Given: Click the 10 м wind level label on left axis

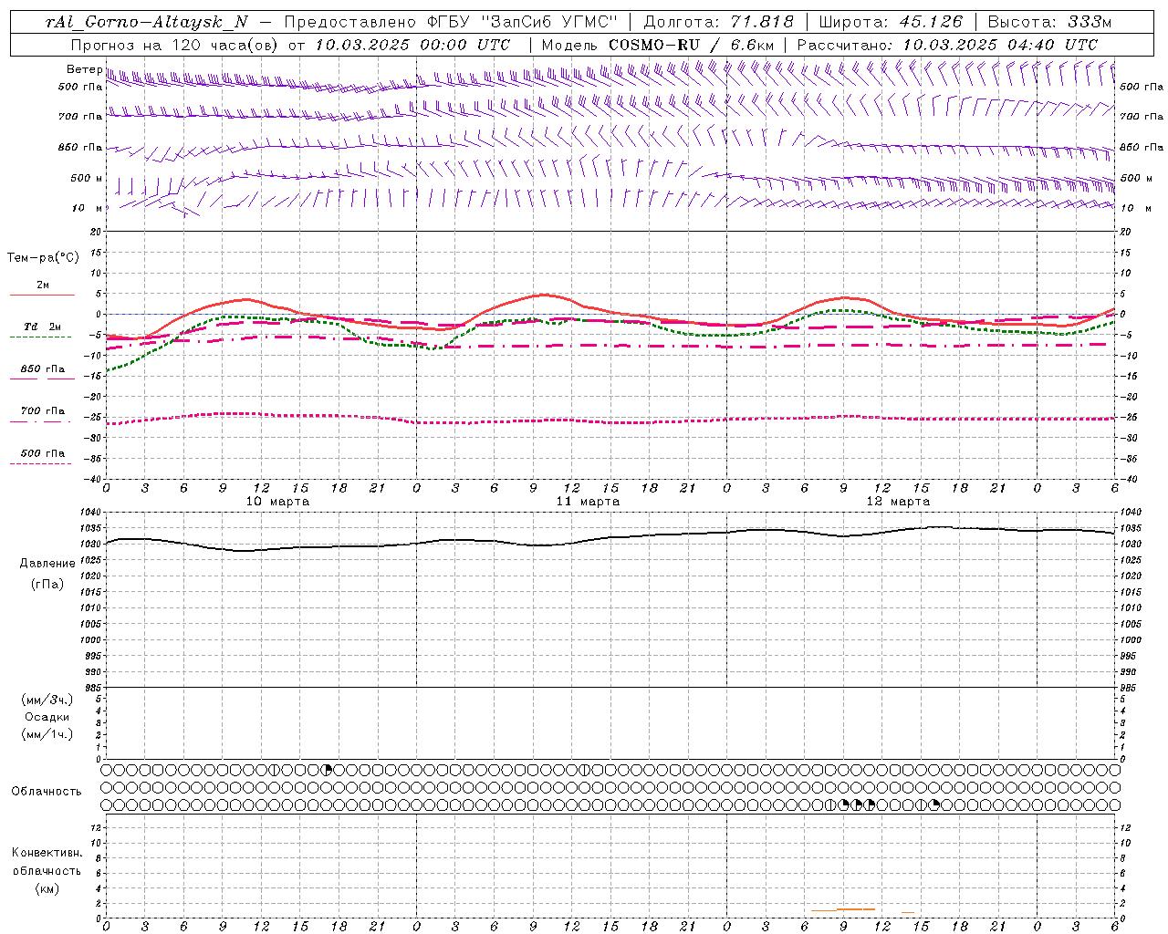Looking at the screenshot, I should click(x=88, y=208).
